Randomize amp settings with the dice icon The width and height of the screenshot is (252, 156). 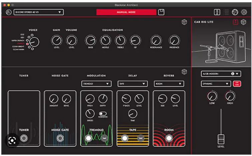184,22
